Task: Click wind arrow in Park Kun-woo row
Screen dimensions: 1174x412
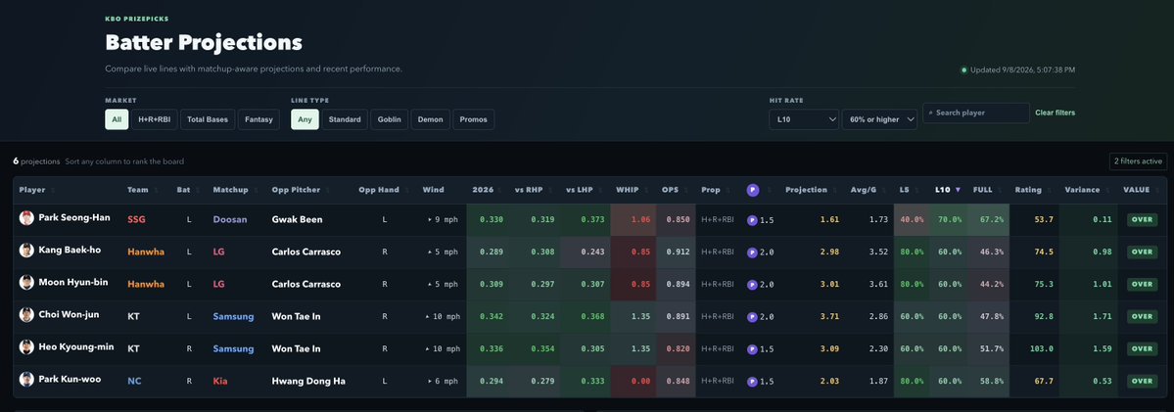Action: [x=430, y=382]
